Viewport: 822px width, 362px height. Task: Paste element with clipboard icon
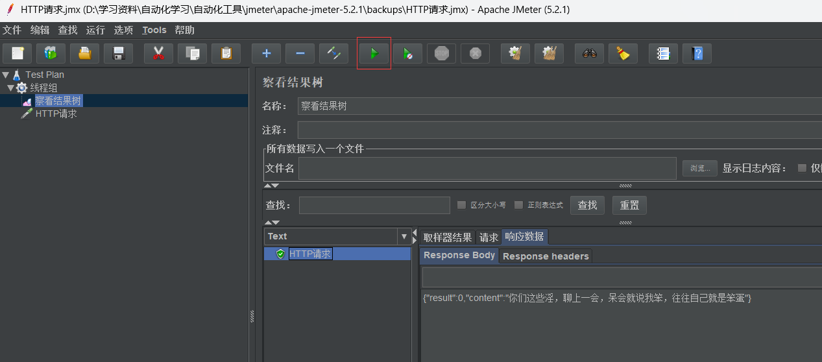point(226,53)
